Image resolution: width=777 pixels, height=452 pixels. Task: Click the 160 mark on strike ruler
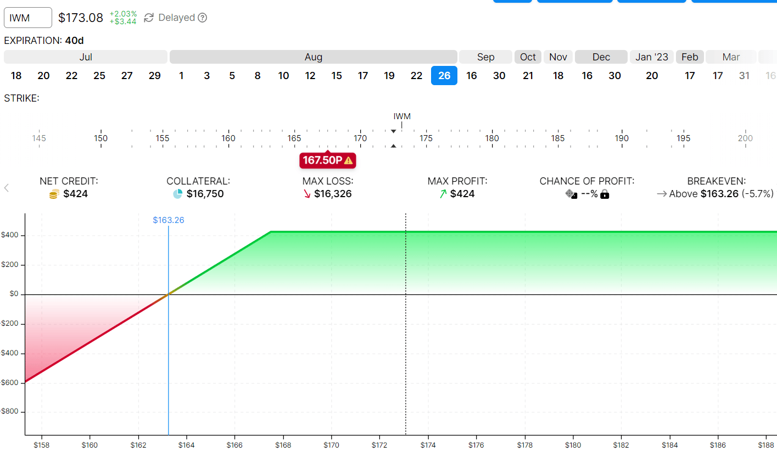coord(228,138)
